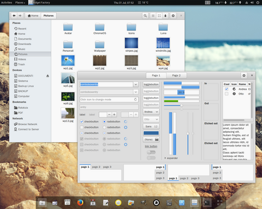Screen dimensions: 262x209
Task: Click the refresh icon in the mode entry
Action: pyautogui.click(x=135, y=100)
